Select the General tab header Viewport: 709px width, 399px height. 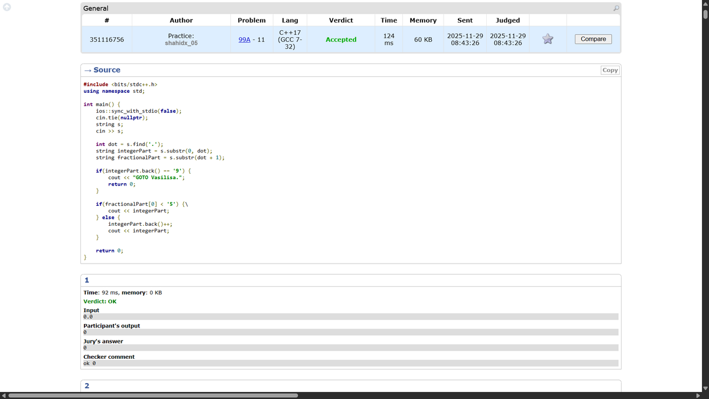95,8
